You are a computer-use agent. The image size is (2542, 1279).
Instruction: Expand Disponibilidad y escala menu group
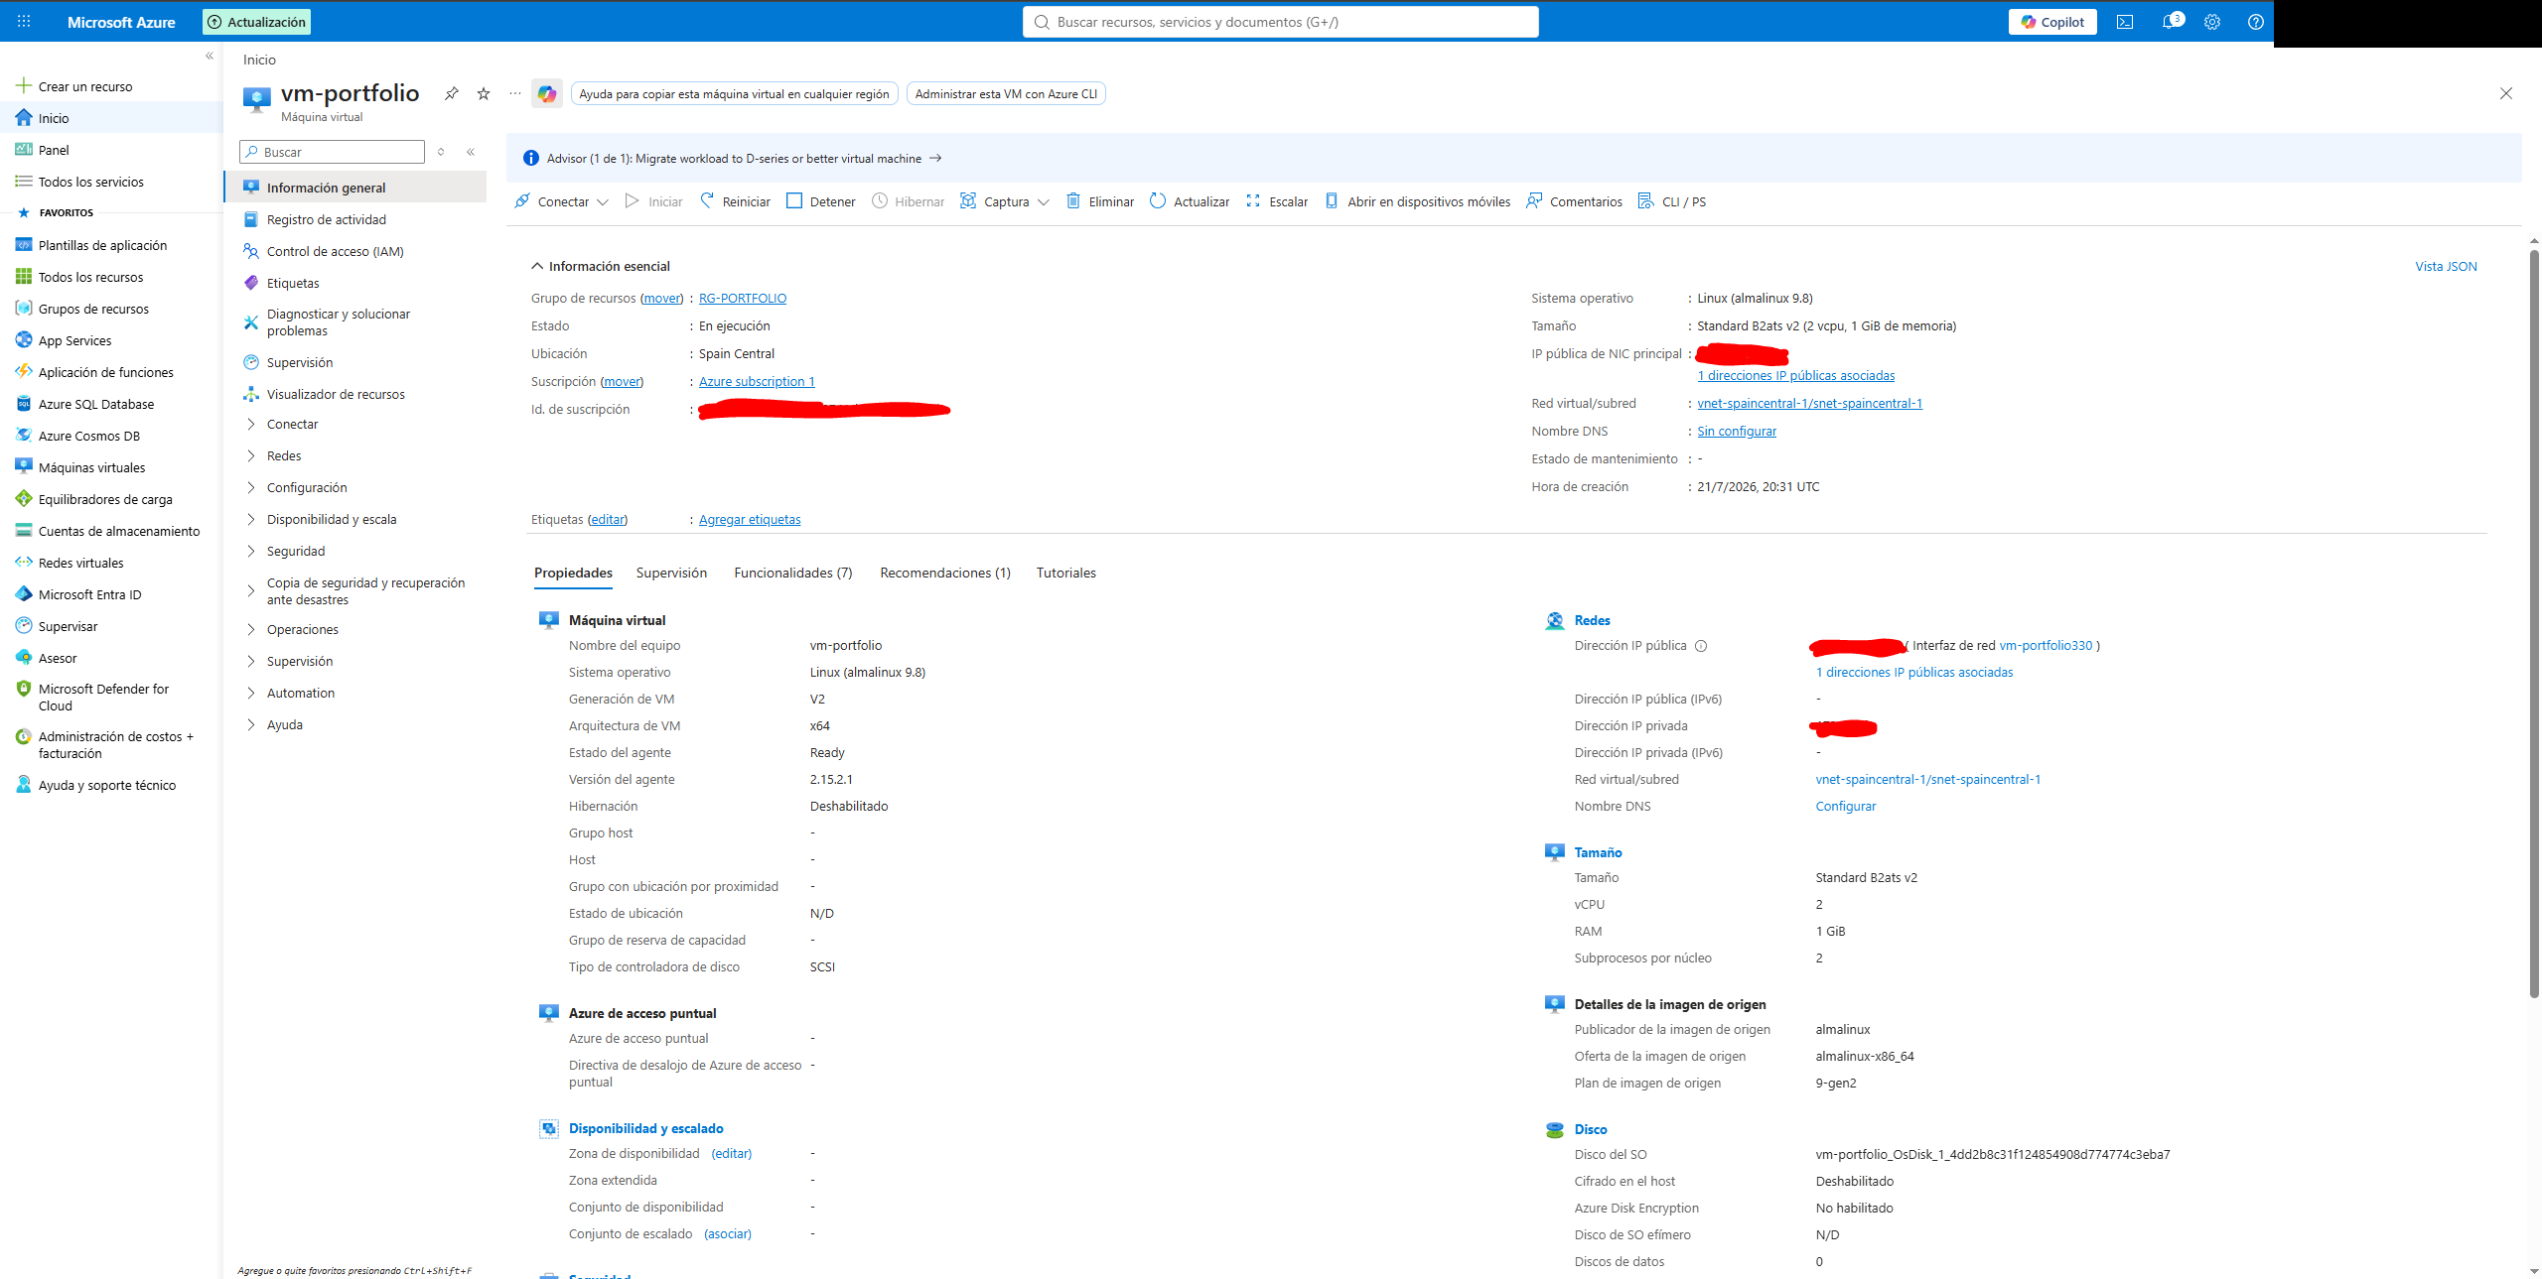pyautogui.click(x=332, y=519)
